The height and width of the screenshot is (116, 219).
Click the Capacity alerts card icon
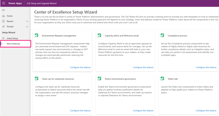100,36
